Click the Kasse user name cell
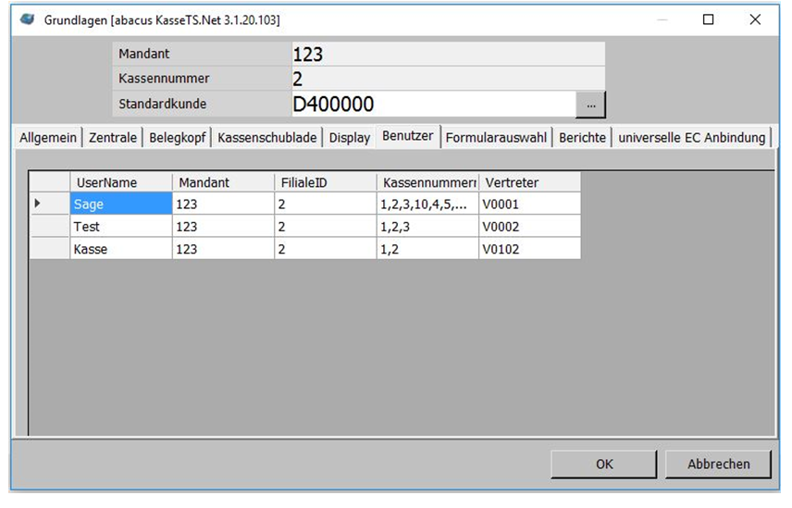This screenshot has height=508, width=792. tap(120, 249)
